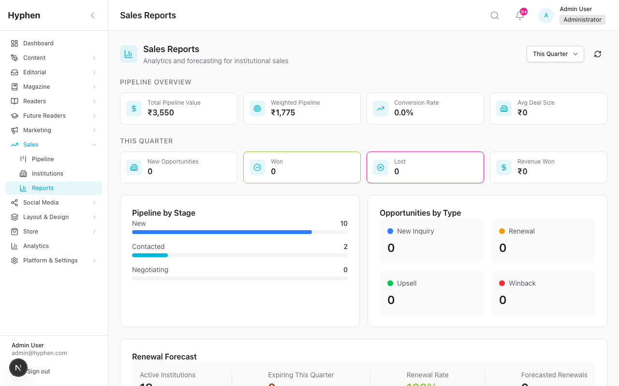Viewport: 619px width, 386px height.
Task: Open the This Quarter dropdown
Action: coord(555,54)
